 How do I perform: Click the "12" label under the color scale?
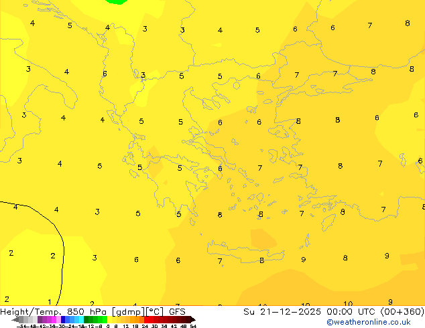(126, 326)
